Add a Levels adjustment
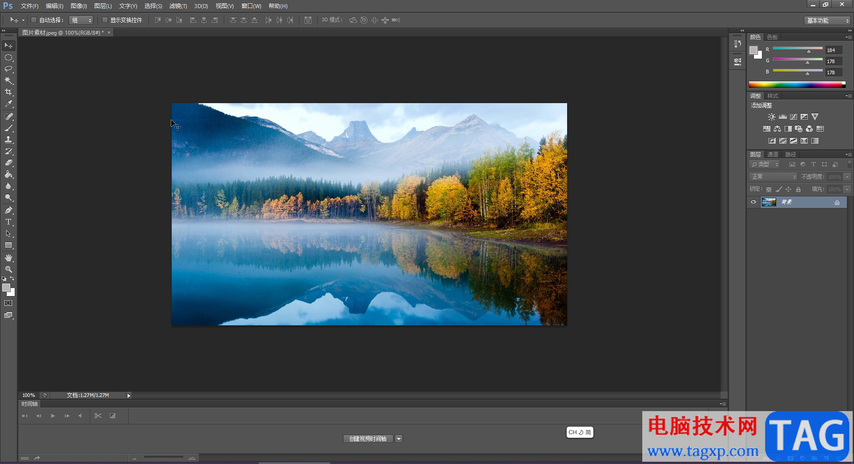The image size is (854, 464). [782, 117]
